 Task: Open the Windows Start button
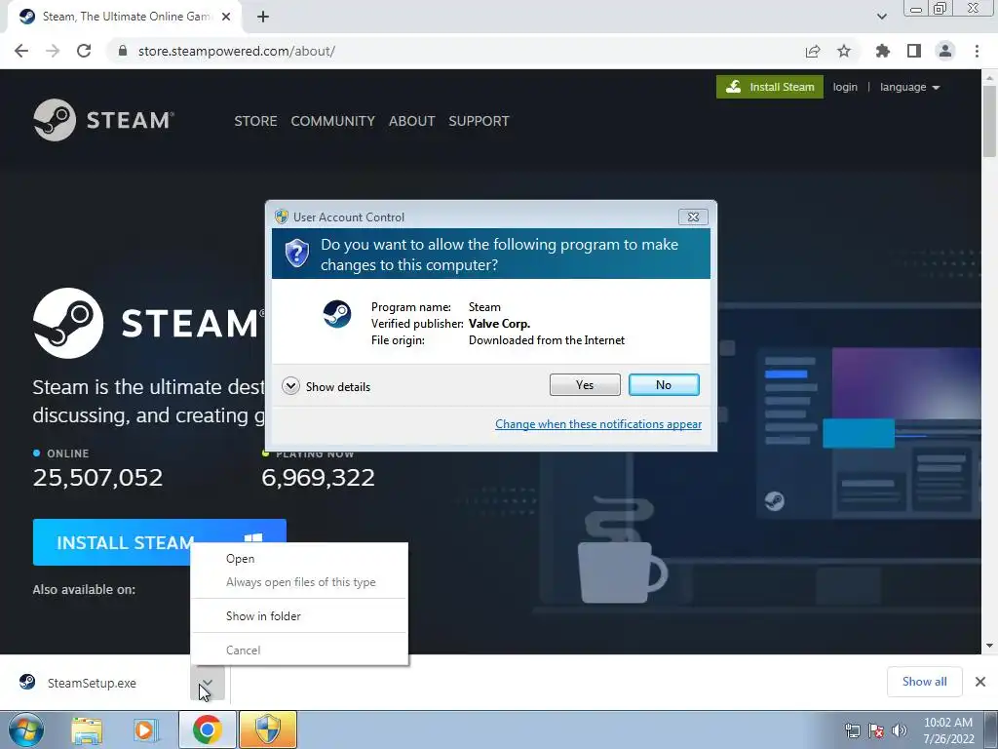pos(25,729)
